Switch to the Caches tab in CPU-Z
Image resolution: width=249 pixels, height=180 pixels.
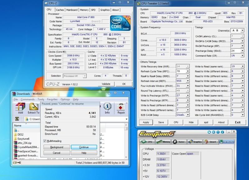60,10
